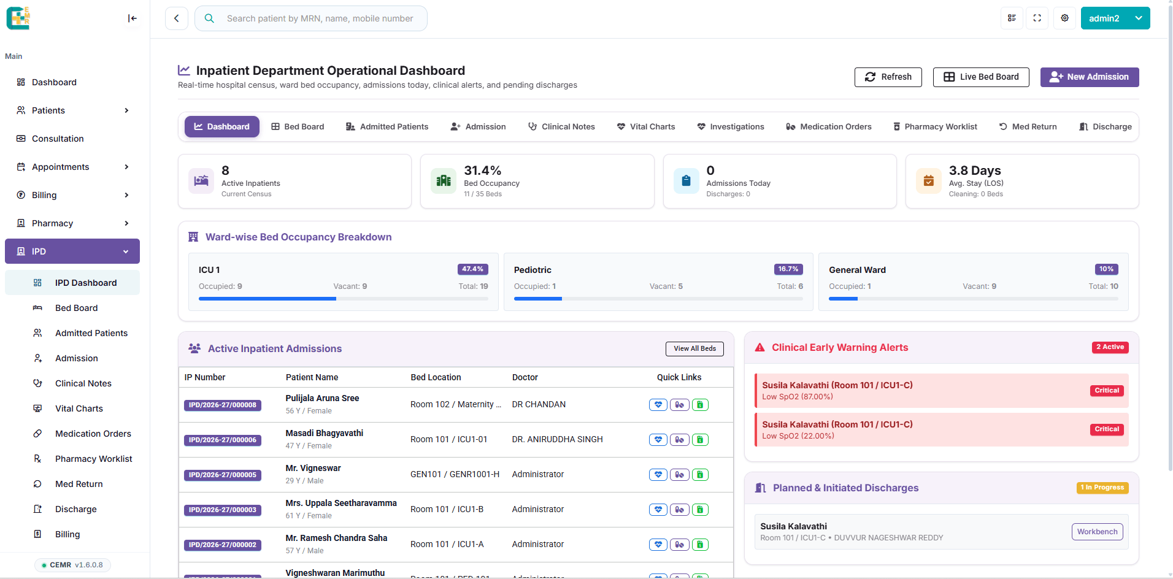Screen dimensions: 1173x579
Task: Expand the Pharmacy sidebar menu
Action: coord(72,223)
